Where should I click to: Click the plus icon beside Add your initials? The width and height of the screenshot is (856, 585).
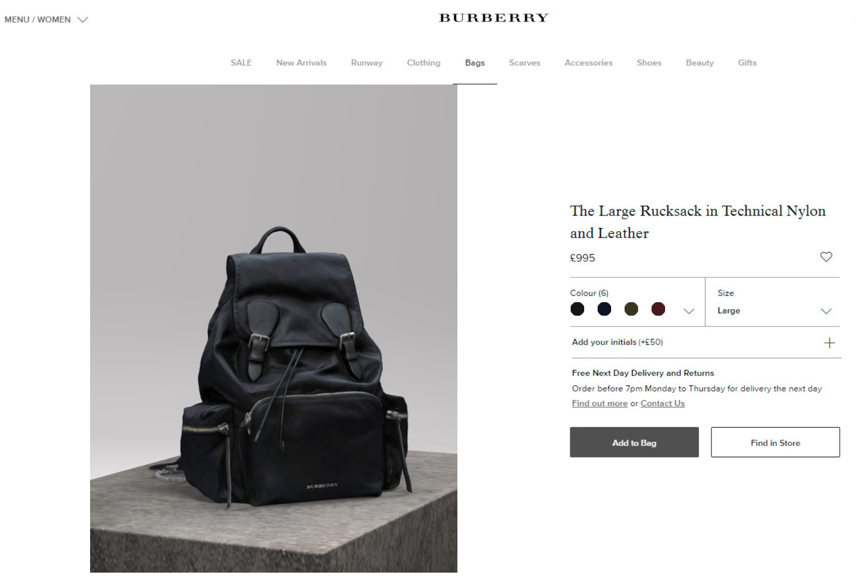coord(830,343)
